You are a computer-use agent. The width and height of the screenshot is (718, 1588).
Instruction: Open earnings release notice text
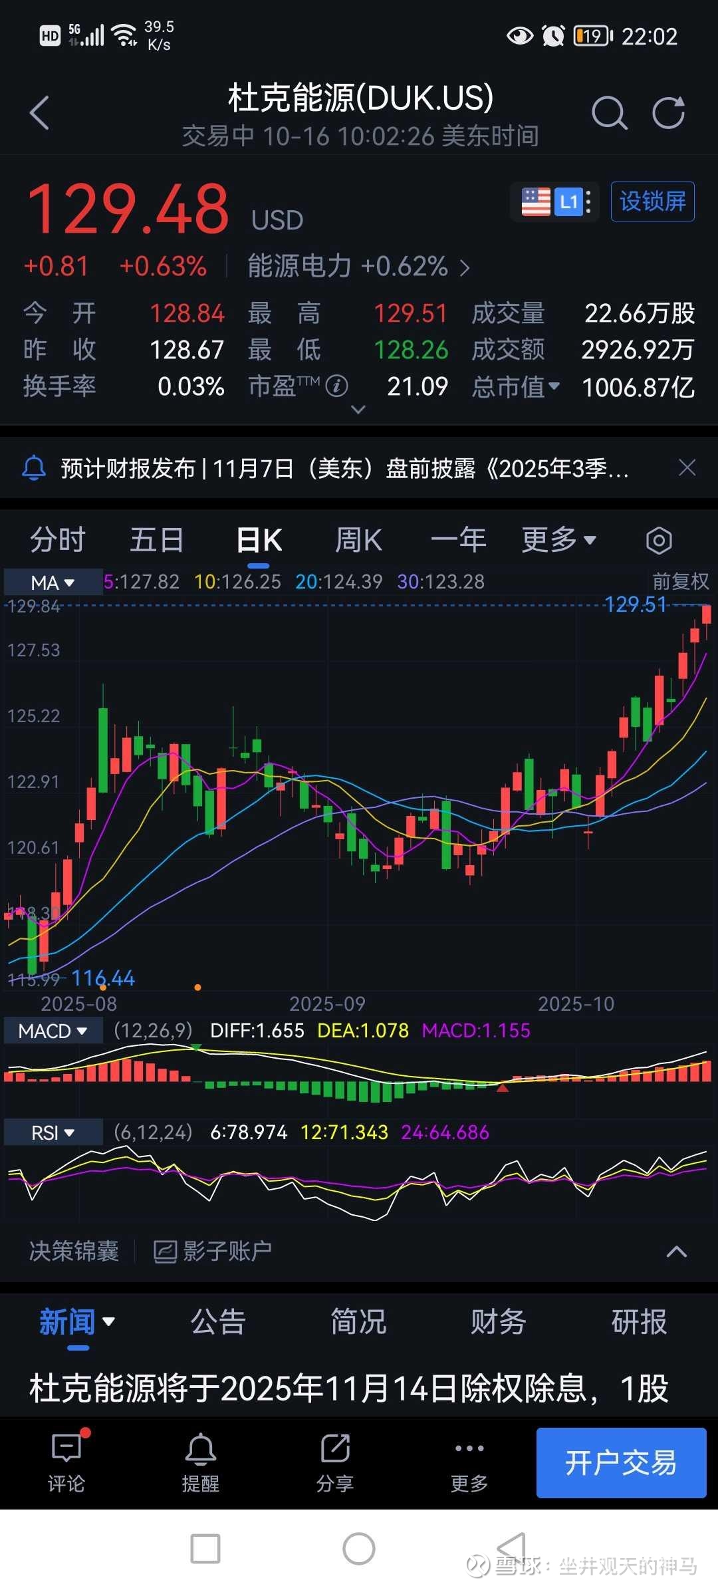[344, 469]
